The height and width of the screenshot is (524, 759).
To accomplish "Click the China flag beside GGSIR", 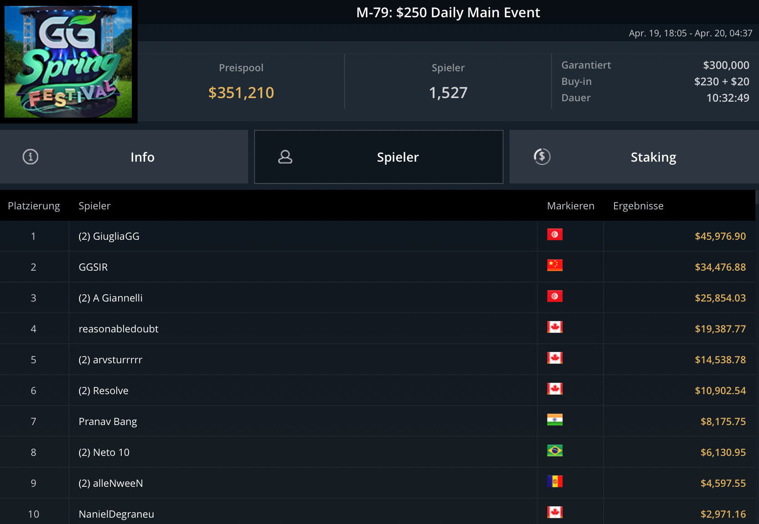I will coord(554,266).
